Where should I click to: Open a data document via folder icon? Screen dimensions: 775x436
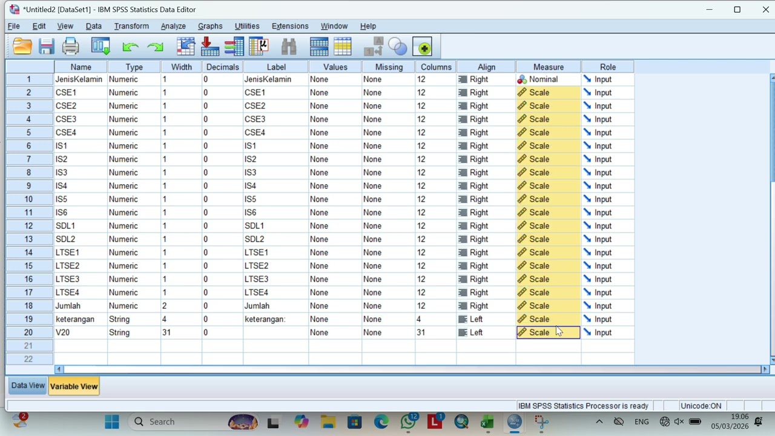[x=22, y=47]
